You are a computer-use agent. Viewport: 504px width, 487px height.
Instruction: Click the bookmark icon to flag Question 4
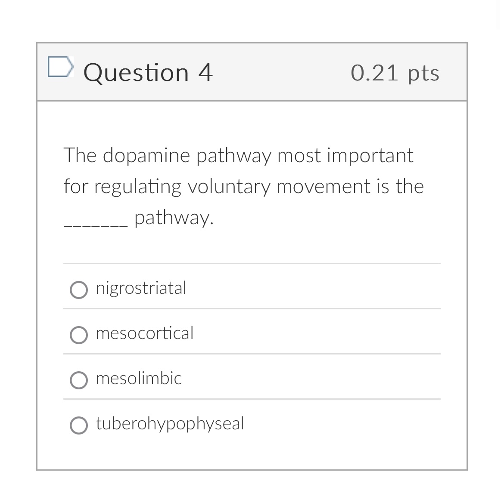point(61,68)
